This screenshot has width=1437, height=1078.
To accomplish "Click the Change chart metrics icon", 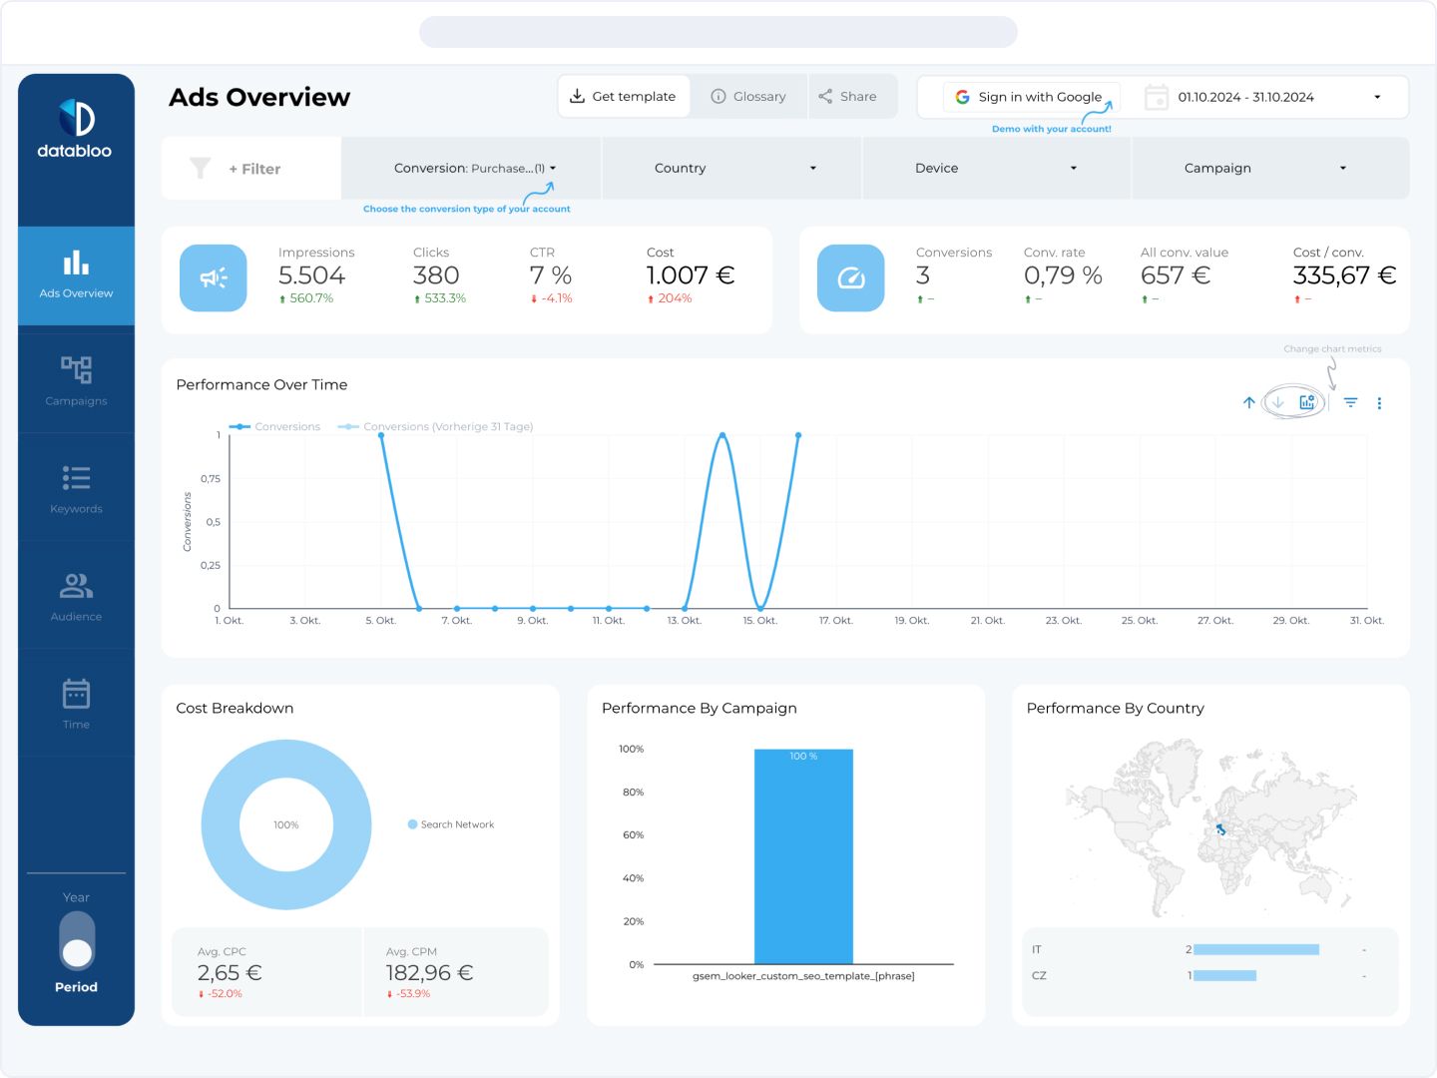I will 1307,401.
